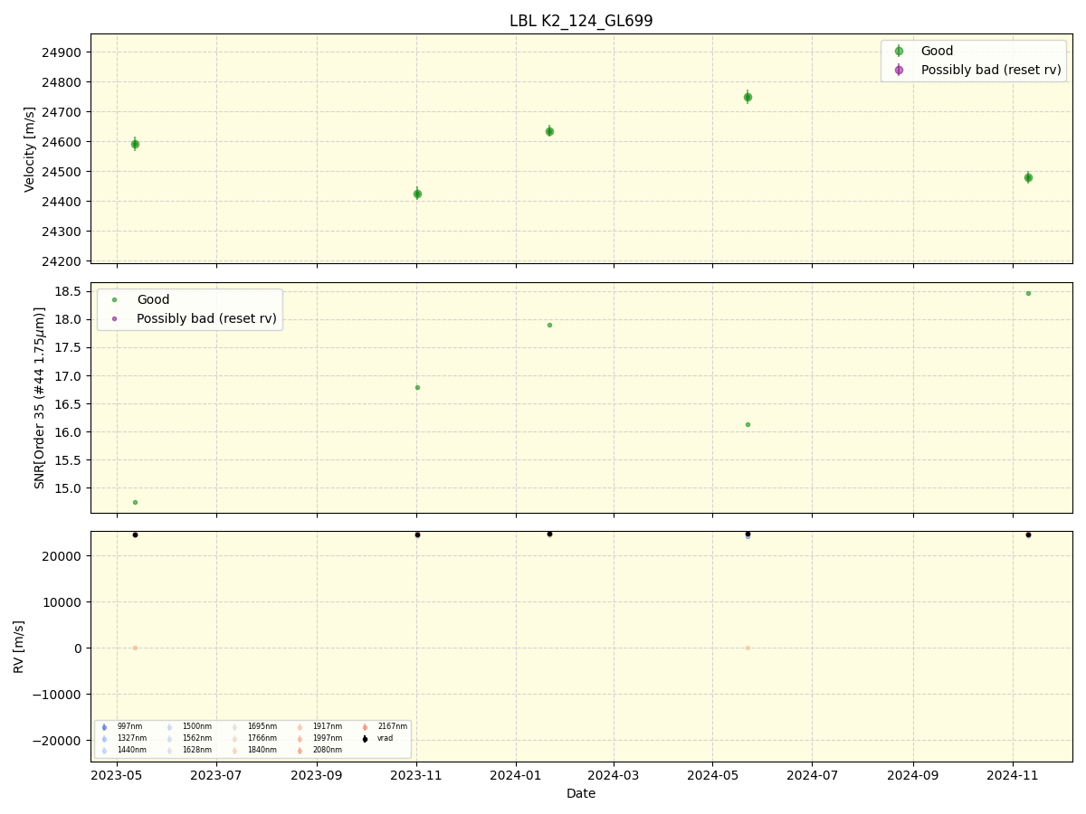Click the 24200 velocity tick label

pyautogui.click(x=62, y=261)
